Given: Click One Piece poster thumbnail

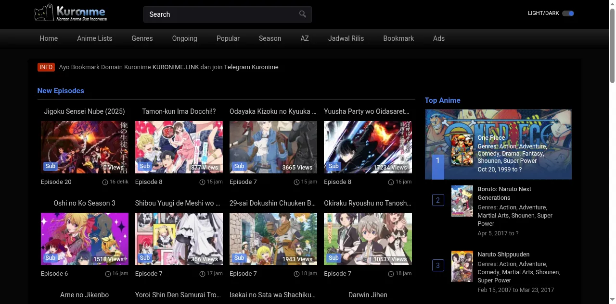Looking at the screenshot, I should [x=462, y=150].
